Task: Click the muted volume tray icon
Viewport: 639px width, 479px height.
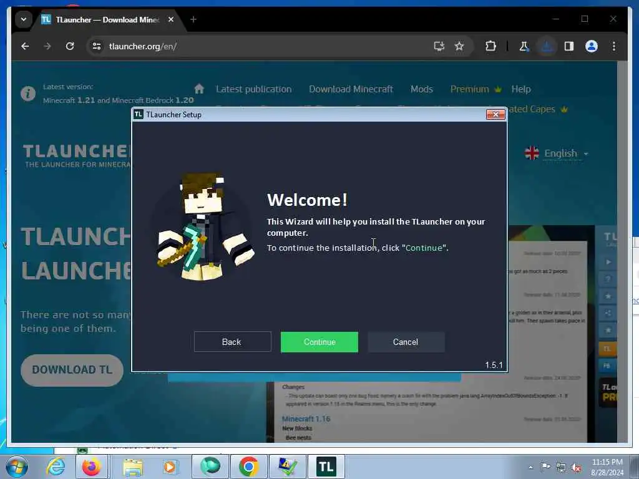Action: 576,467
